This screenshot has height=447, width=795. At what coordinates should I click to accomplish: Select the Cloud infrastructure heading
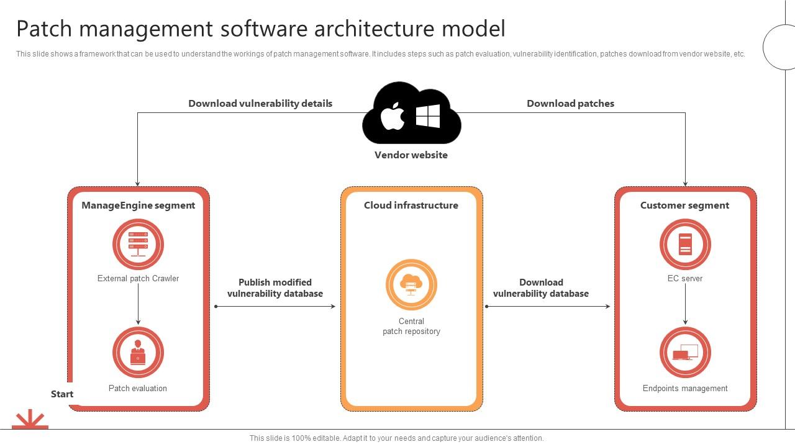[x=411, y=205]
